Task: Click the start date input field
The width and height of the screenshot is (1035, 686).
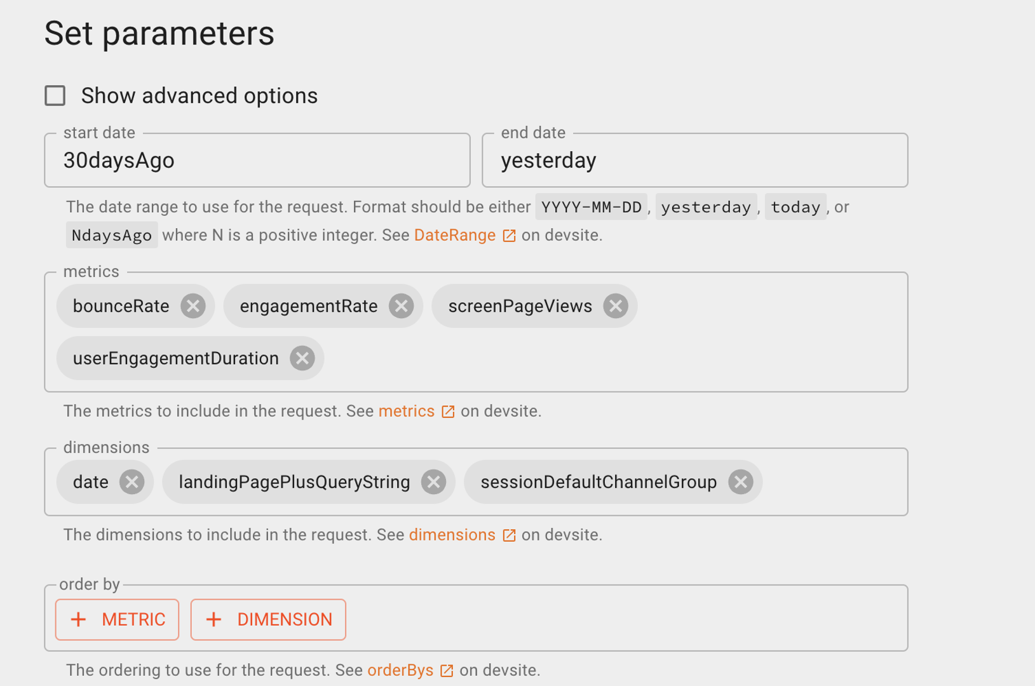Action: tap(257, 161)
